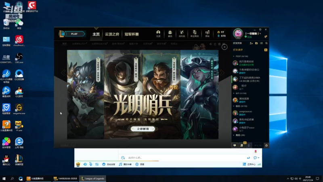
Task: Switch to League of Legends taskbar item
Action: [93, 178]
